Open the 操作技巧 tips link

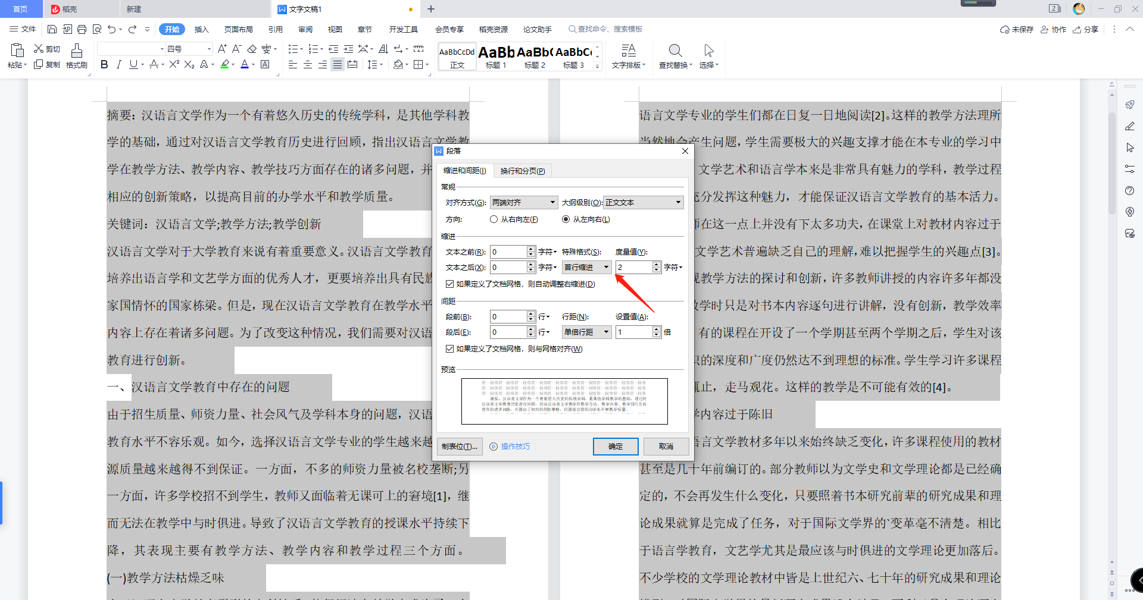point(510,447)
